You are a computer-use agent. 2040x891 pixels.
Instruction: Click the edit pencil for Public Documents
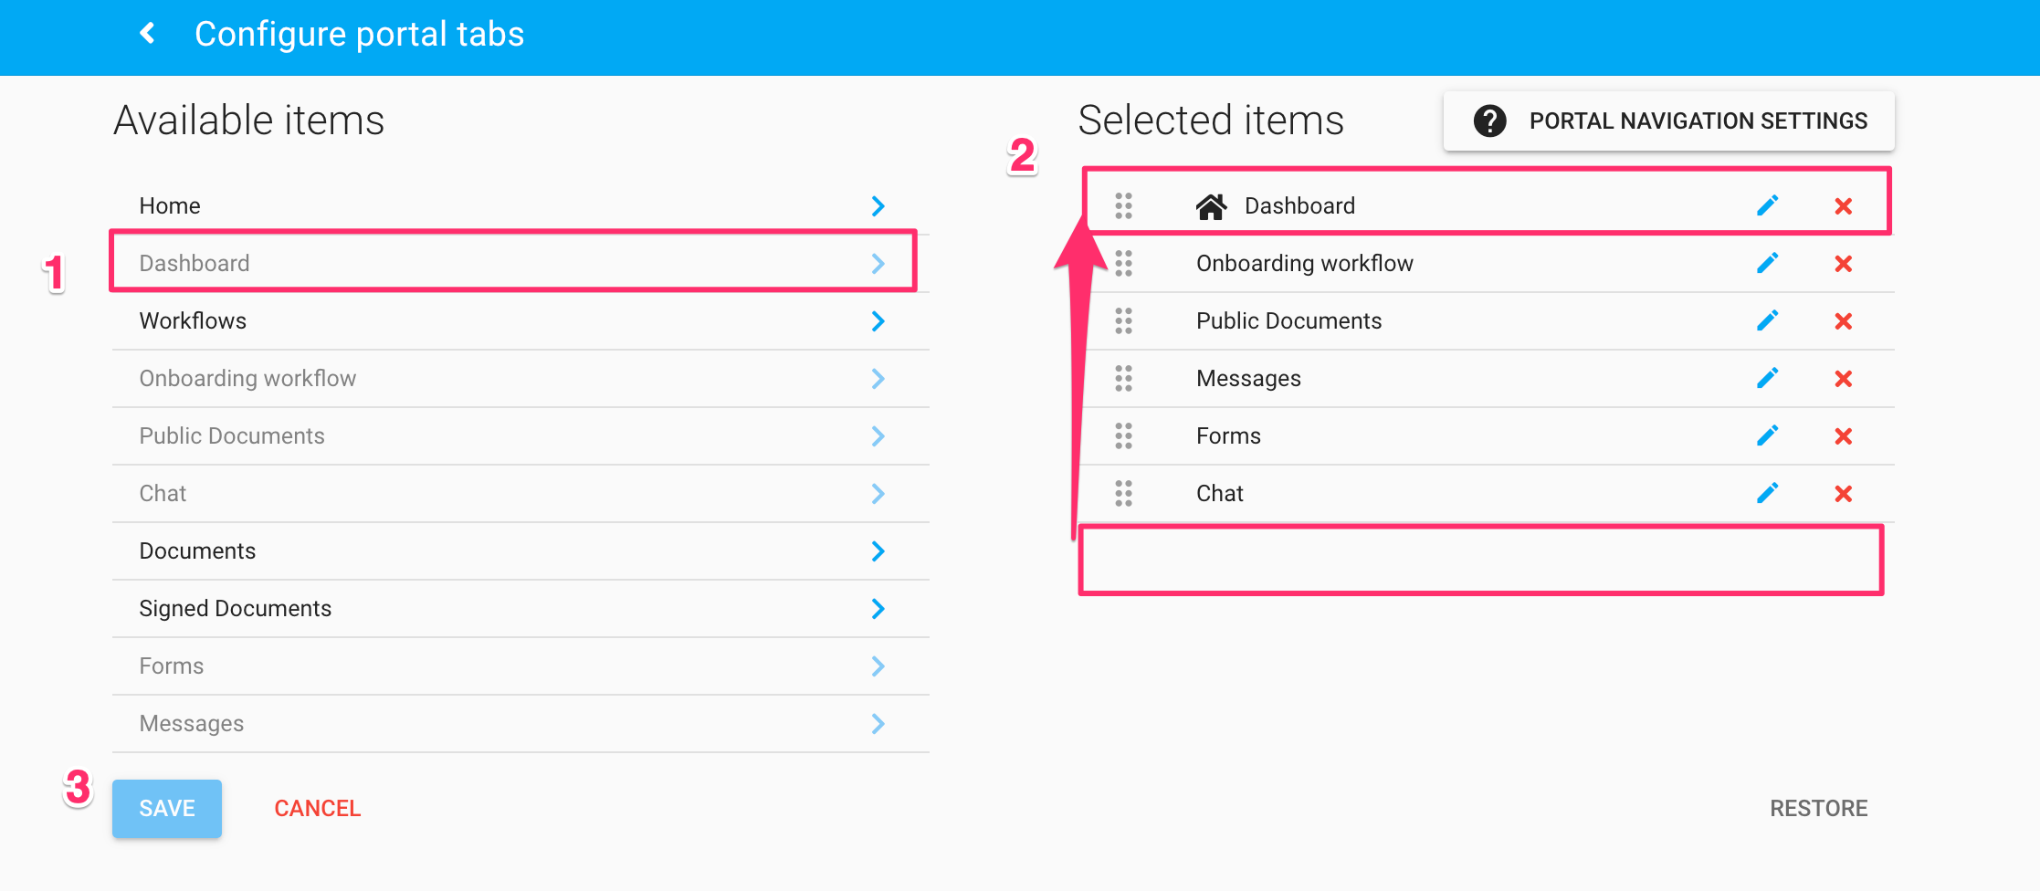point(1768,320)
